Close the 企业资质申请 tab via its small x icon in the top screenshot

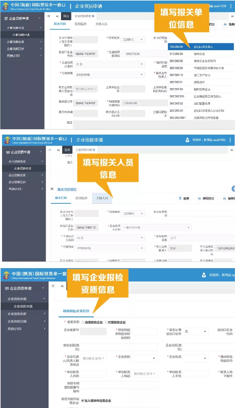pos(93,16)
